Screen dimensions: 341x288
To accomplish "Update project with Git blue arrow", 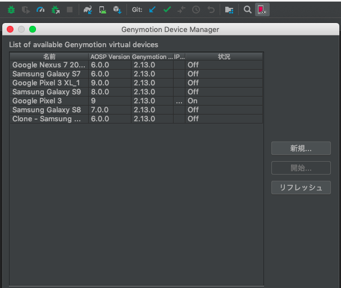I will coord(152,10).
